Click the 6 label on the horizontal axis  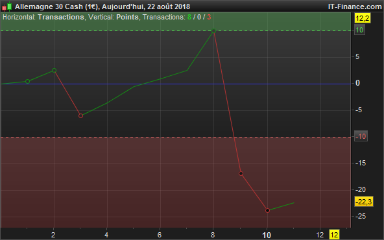[x=160, y=235]
